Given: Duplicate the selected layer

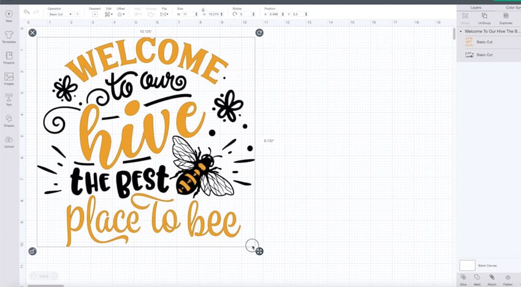Looking at the screenshot, I should pyautogui.click(x=506, y=16).
